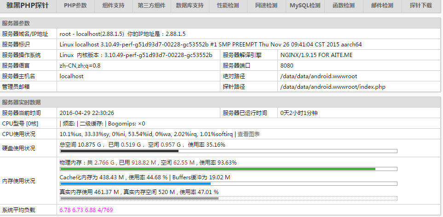Go to the 组件支持 section
This screenshot has height=217, width=443.
113,6
